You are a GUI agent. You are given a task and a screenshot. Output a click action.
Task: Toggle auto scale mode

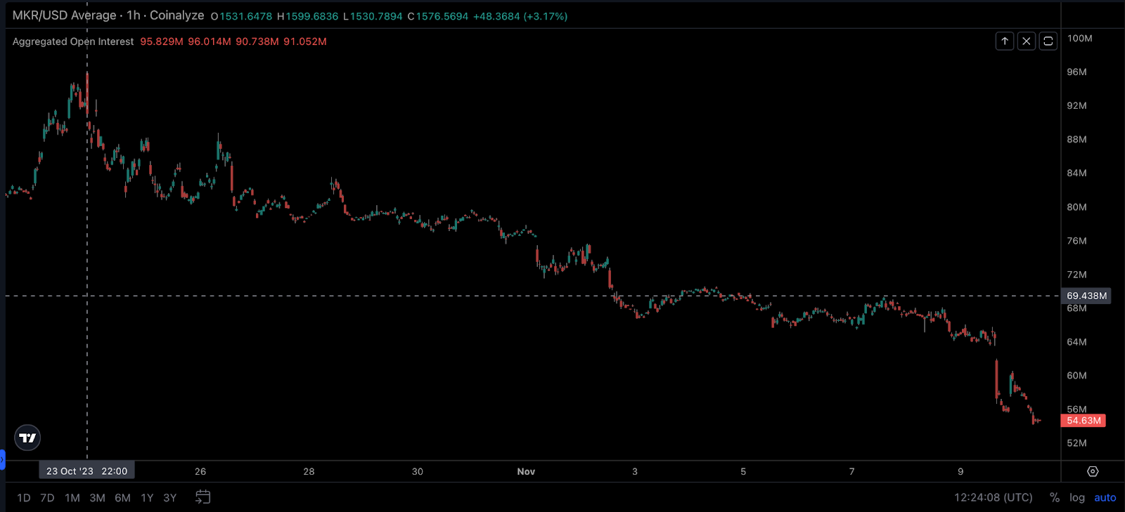(1105, 497)
